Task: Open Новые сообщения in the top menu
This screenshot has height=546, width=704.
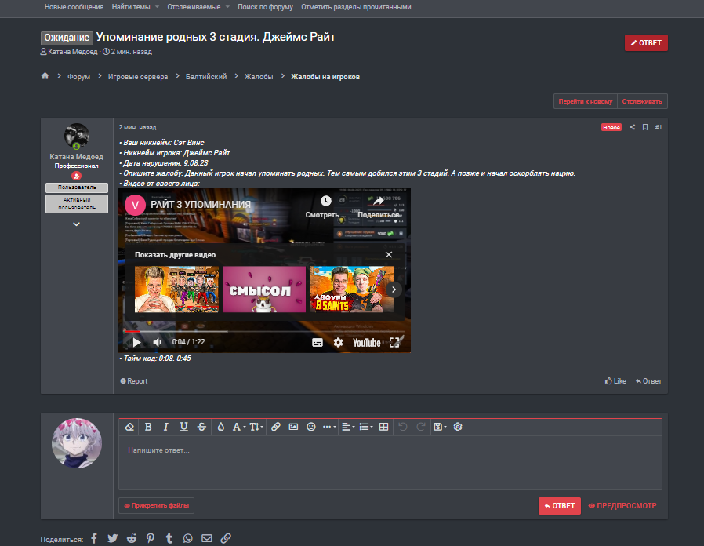Action: pos(74,7)
